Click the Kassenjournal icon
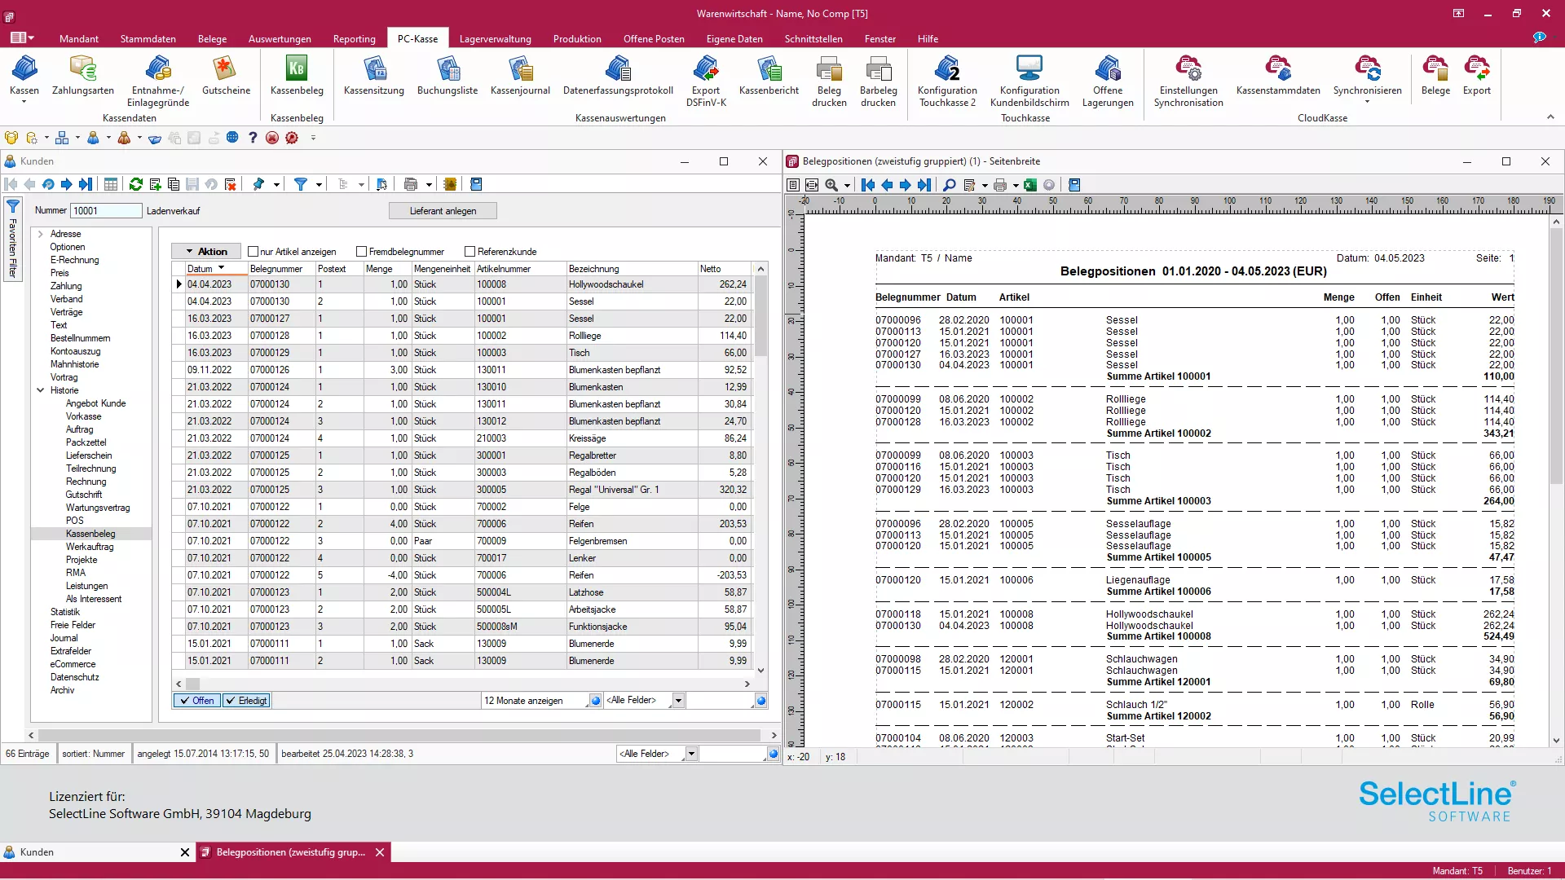 [520, 77]
